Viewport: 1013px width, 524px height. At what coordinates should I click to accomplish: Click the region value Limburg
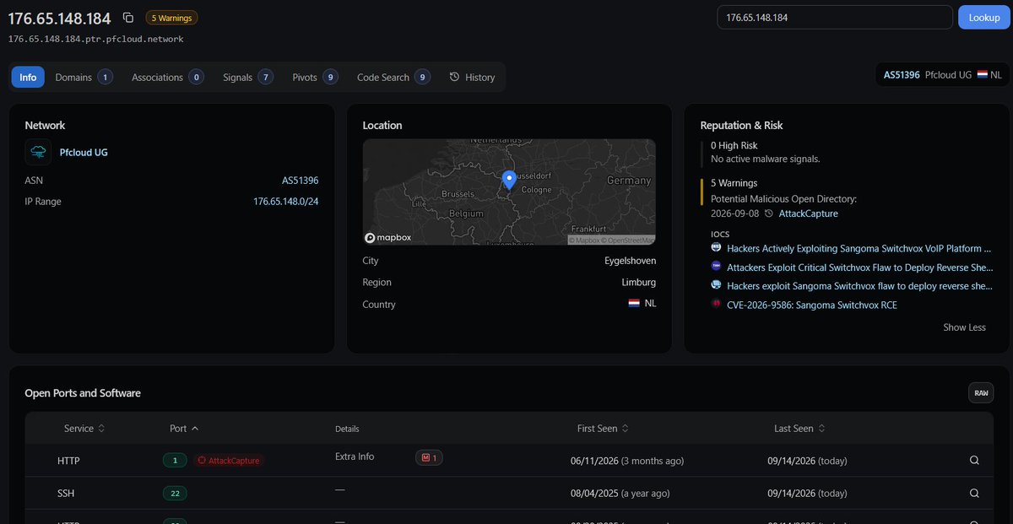(x=638, y=283)
